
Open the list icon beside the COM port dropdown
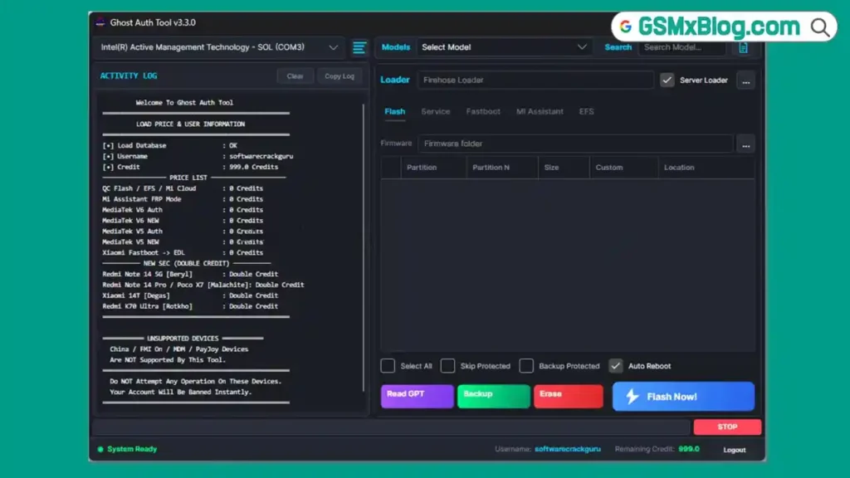pos(359,47)
